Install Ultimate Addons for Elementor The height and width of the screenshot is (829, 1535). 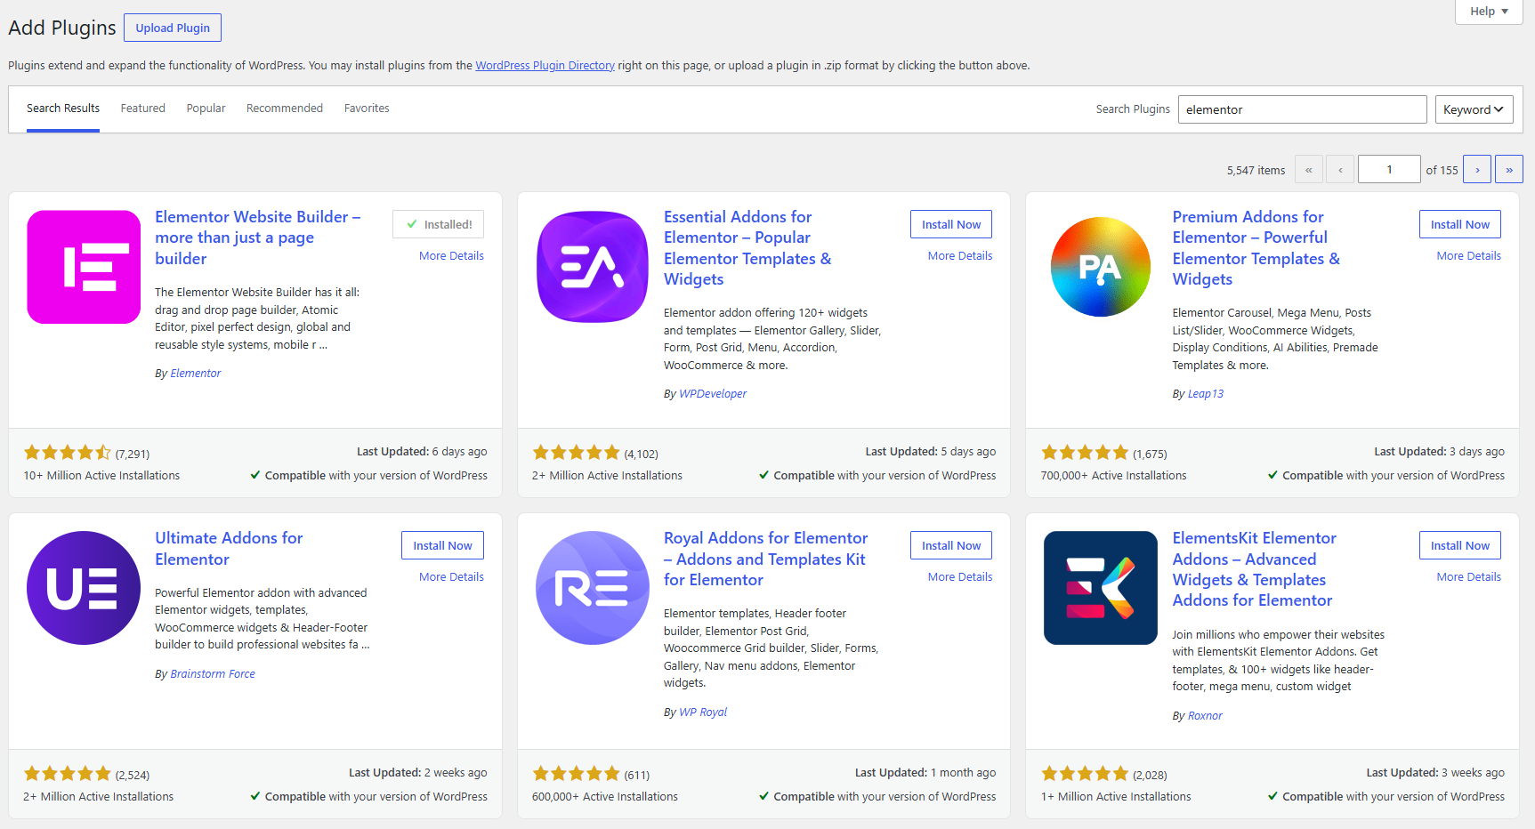[442, 545]
